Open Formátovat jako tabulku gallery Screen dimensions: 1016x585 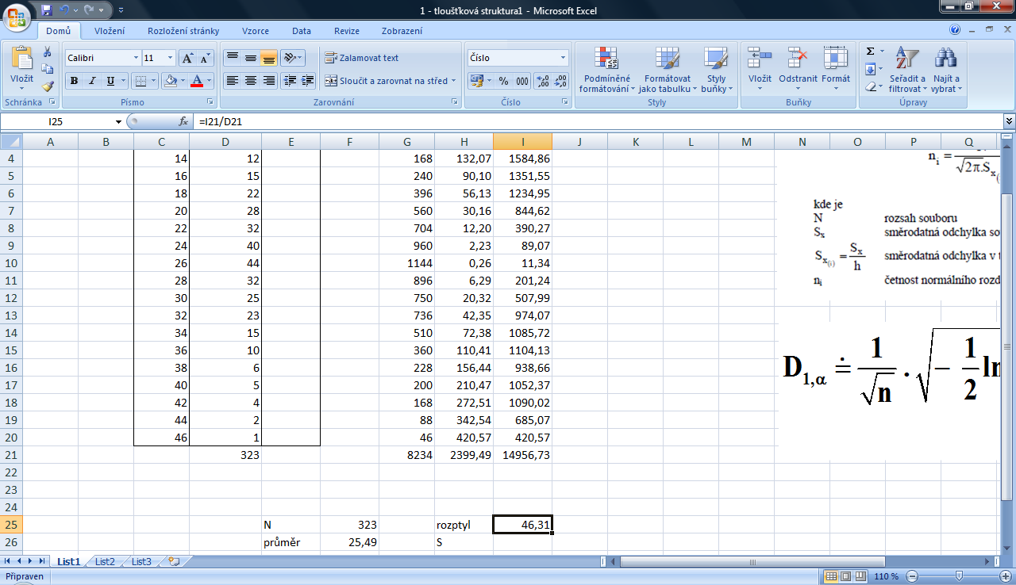point(667,70)
